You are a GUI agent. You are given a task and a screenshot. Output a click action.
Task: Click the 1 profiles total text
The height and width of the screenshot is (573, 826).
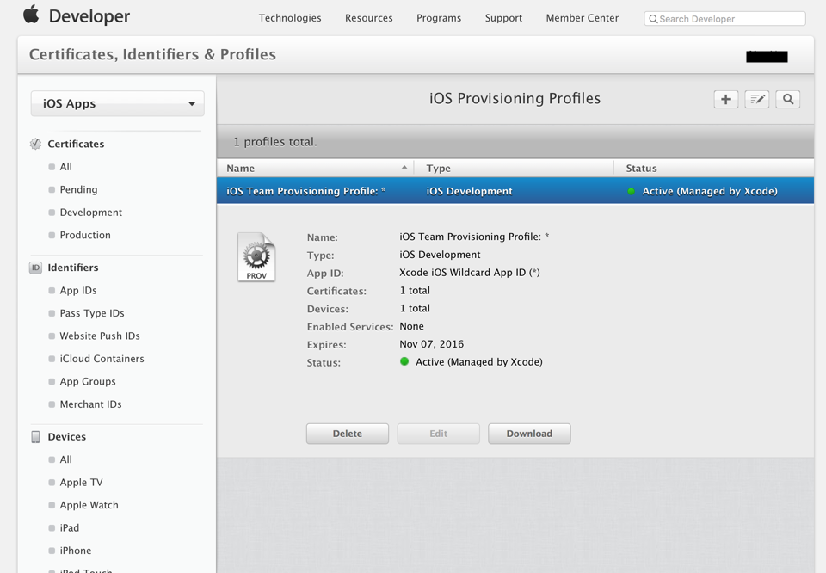click(x=275, y=142)
